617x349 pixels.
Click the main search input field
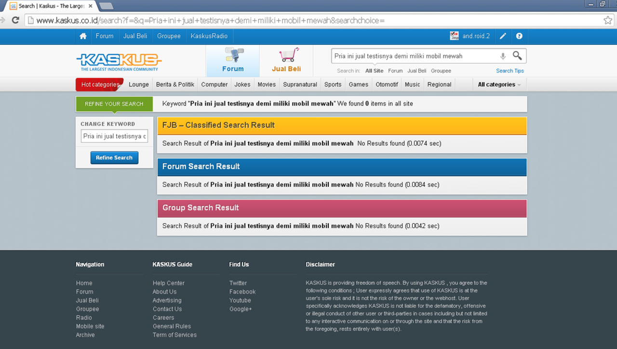coord(415,56)
